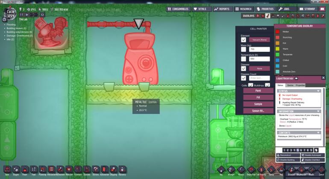
Task: Open the Consumables menu
Action: click(x=178, y=9)
